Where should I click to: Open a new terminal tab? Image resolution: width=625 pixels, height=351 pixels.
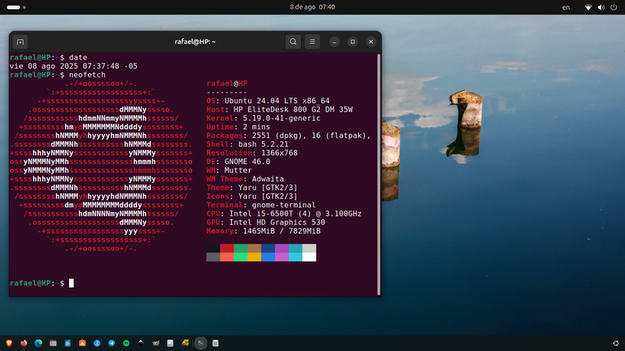pyautogui.click(x=20, y=41)
